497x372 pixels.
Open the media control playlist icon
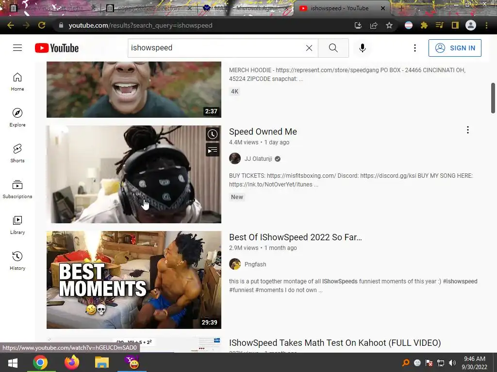tap(440, 25)
